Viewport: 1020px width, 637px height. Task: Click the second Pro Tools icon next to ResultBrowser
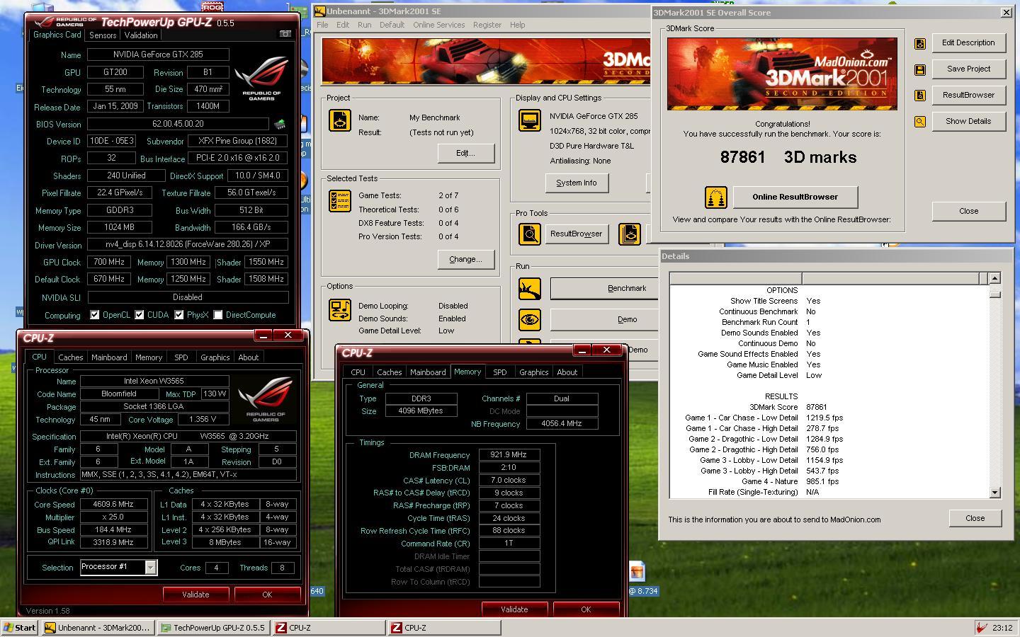coord(630,234)
